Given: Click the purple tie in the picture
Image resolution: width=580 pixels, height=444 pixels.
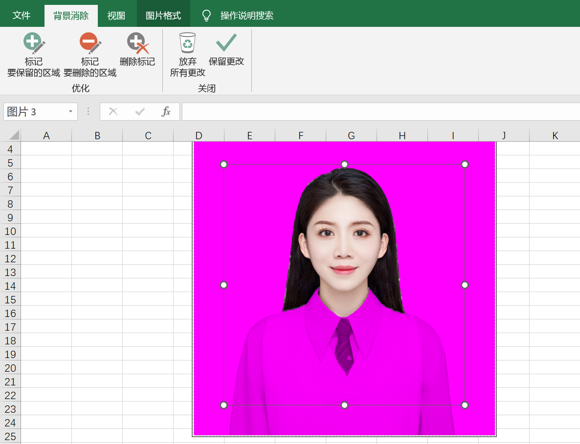Looking at the screenshot, I should [344, 345].
